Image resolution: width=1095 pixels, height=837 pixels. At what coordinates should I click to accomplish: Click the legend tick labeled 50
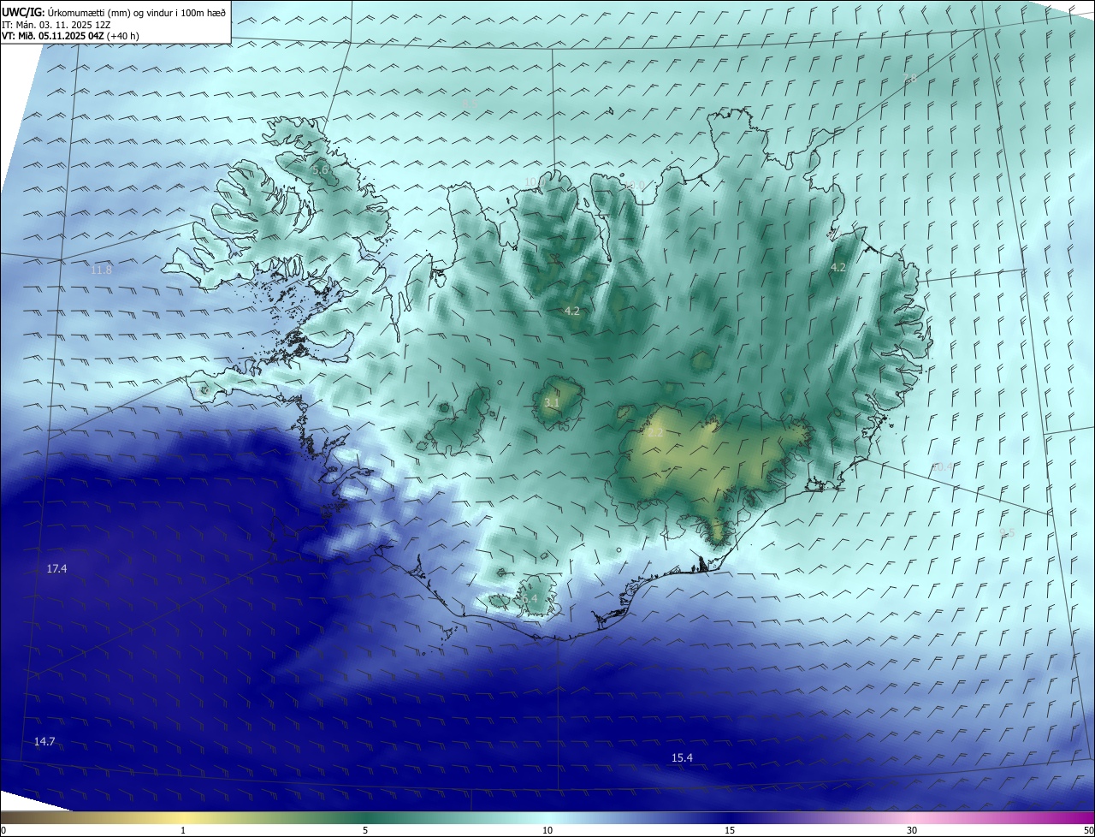click(1088, 830)
